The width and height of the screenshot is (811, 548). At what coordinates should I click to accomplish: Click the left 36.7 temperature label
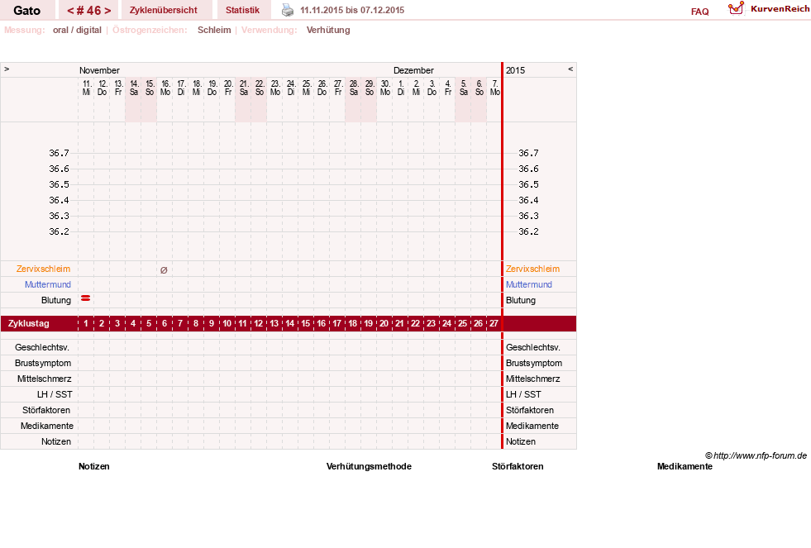click(x=59, y=153)
